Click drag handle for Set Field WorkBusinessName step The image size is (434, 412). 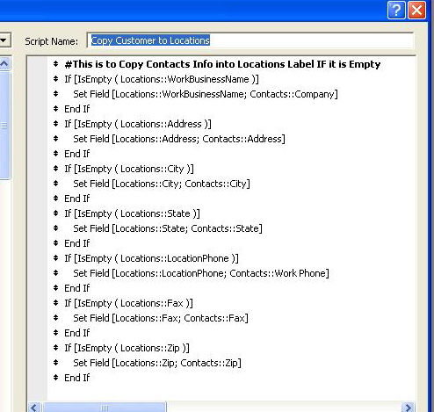(x=56, y=94)
